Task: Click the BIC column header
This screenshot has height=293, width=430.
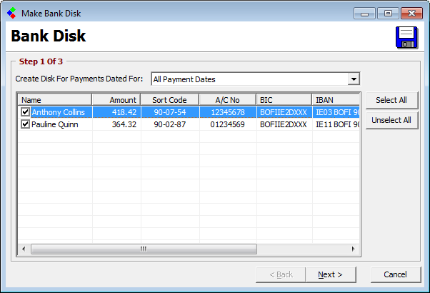Action: (284, 100)
